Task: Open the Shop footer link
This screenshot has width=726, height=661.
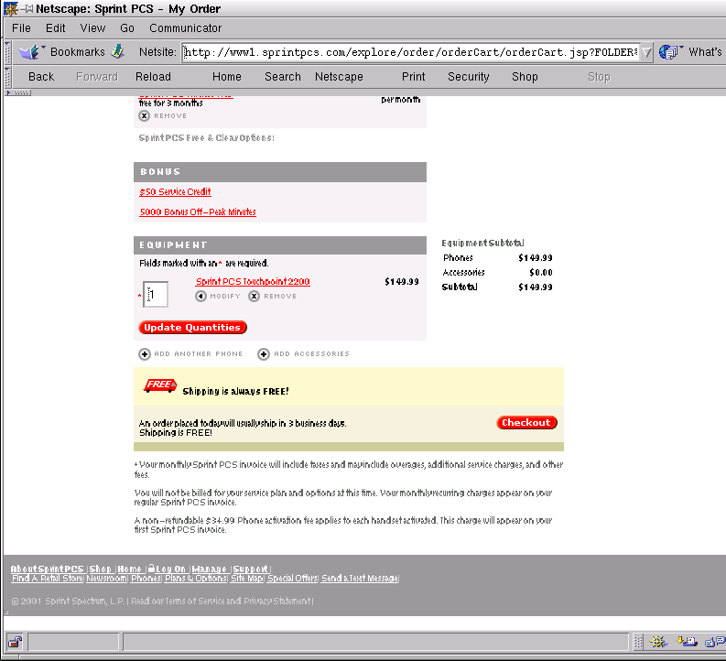Action: pos(101,569)
